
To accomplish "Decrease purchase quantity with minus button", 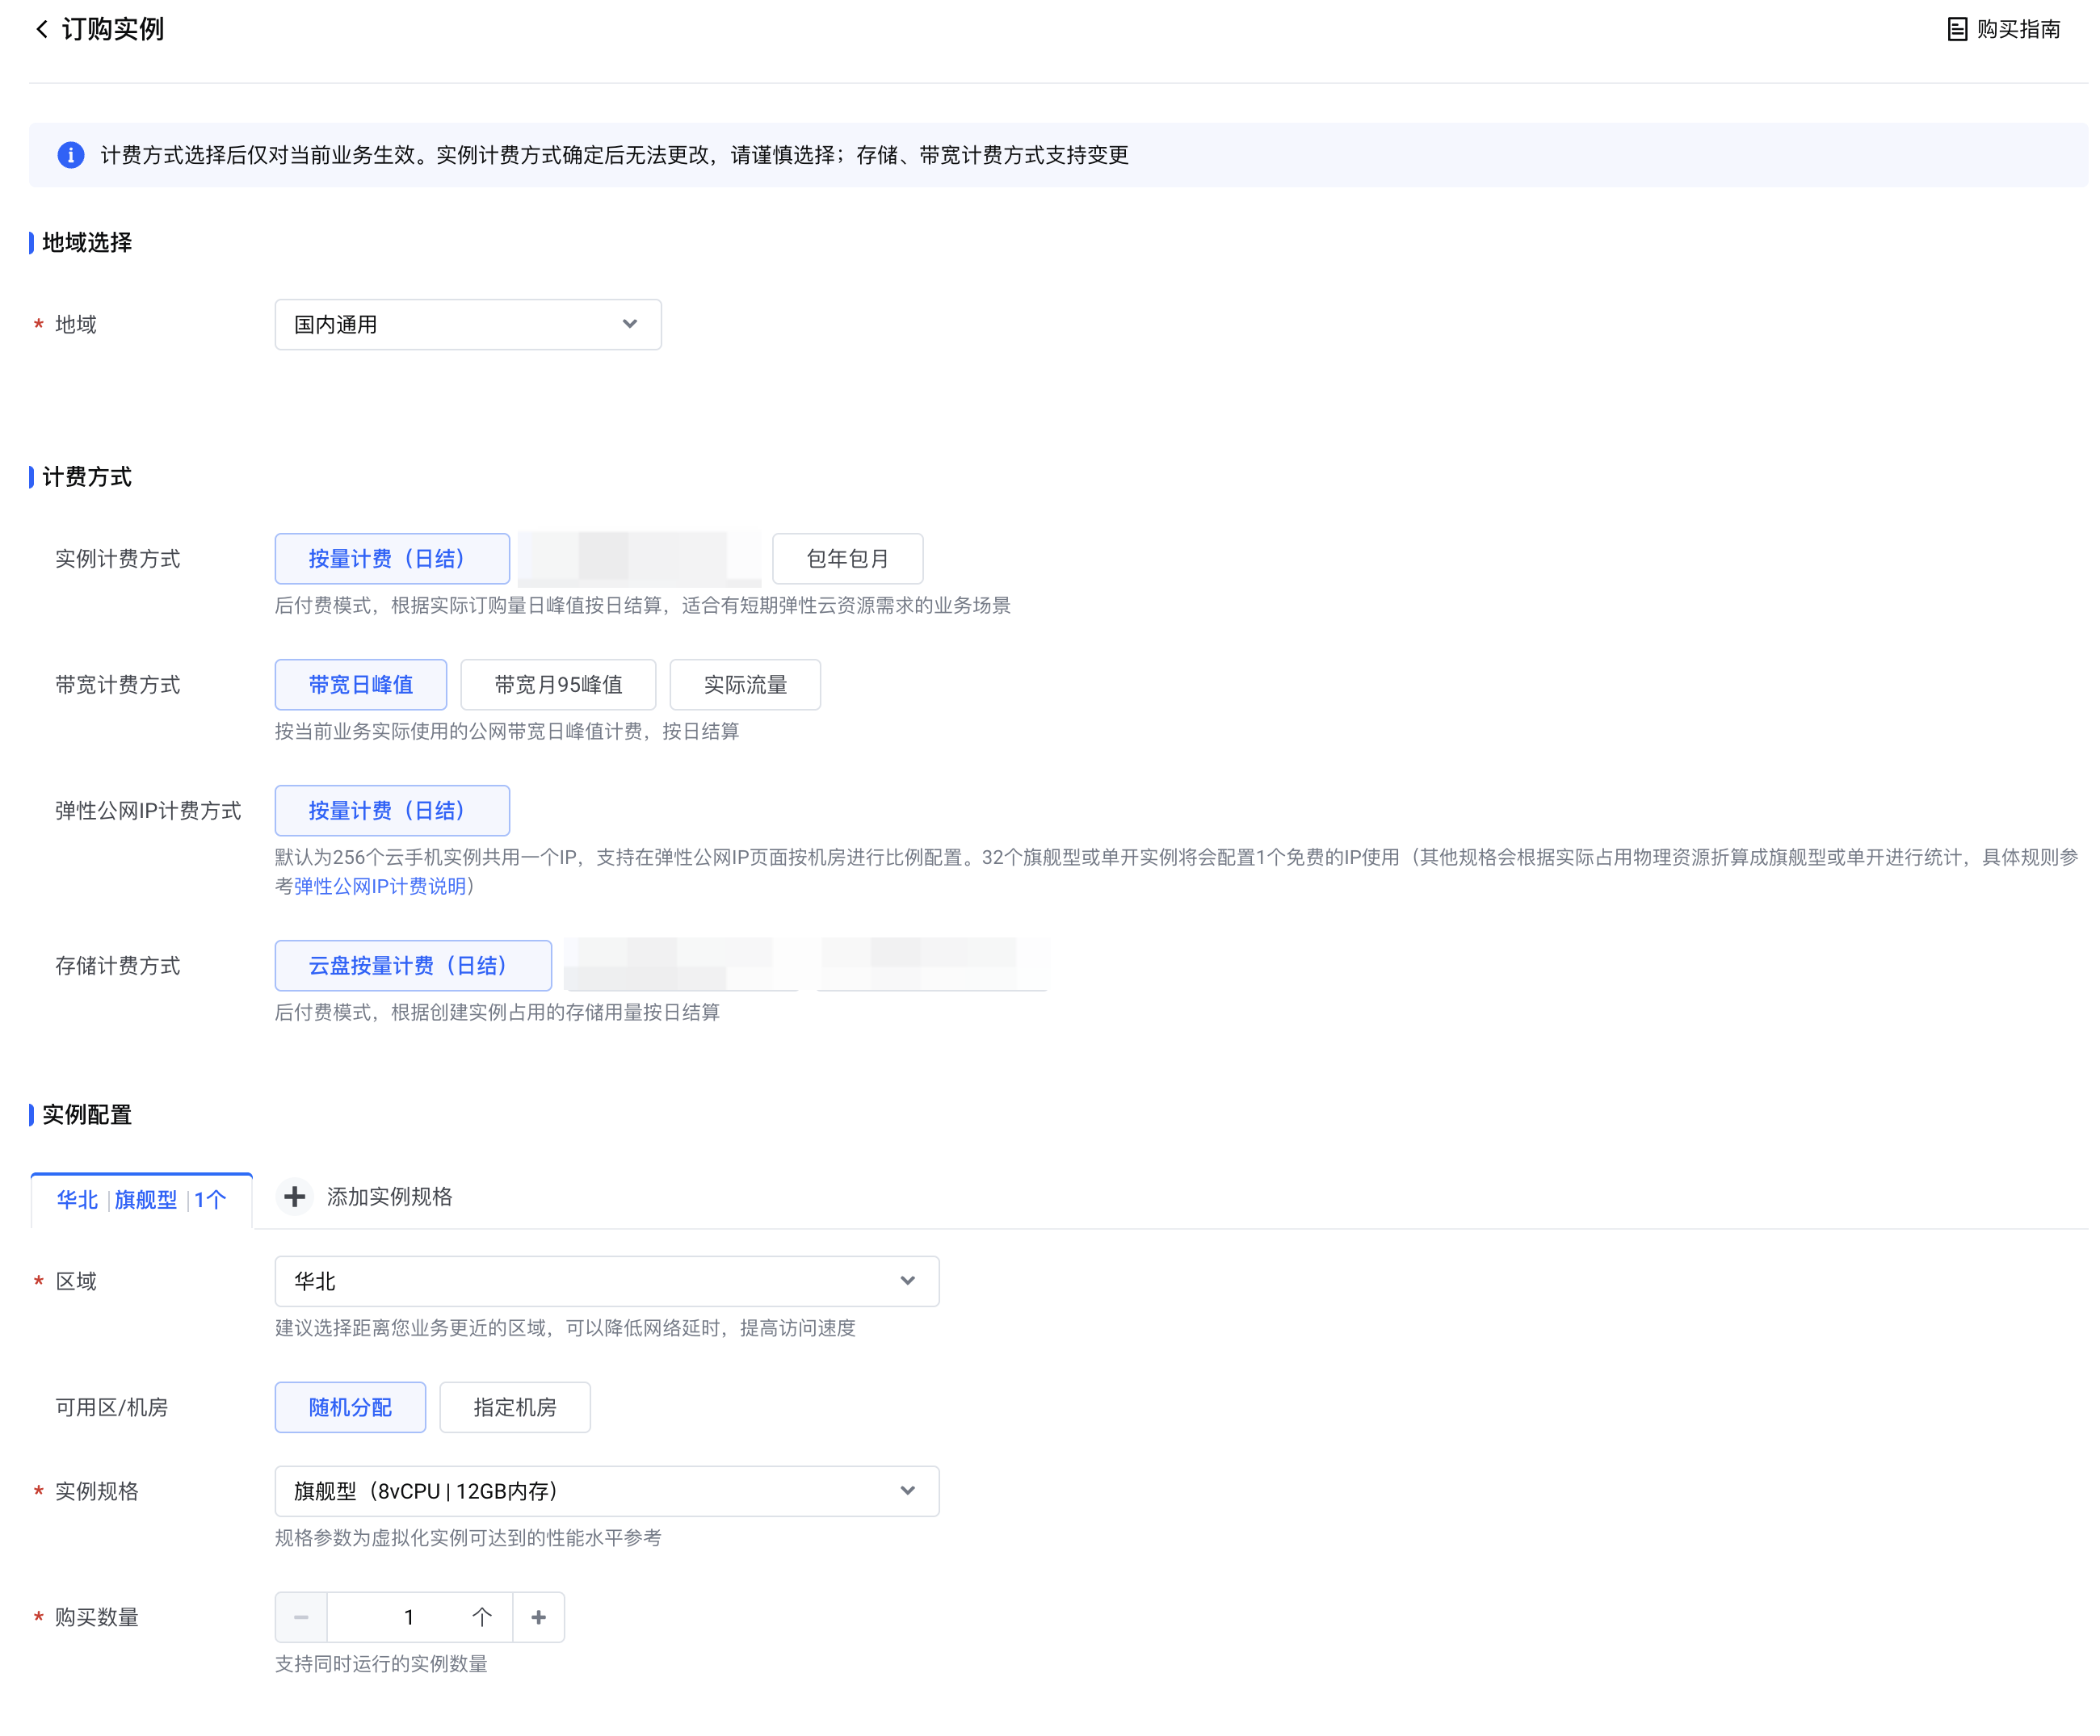I will pos(301,1616).
